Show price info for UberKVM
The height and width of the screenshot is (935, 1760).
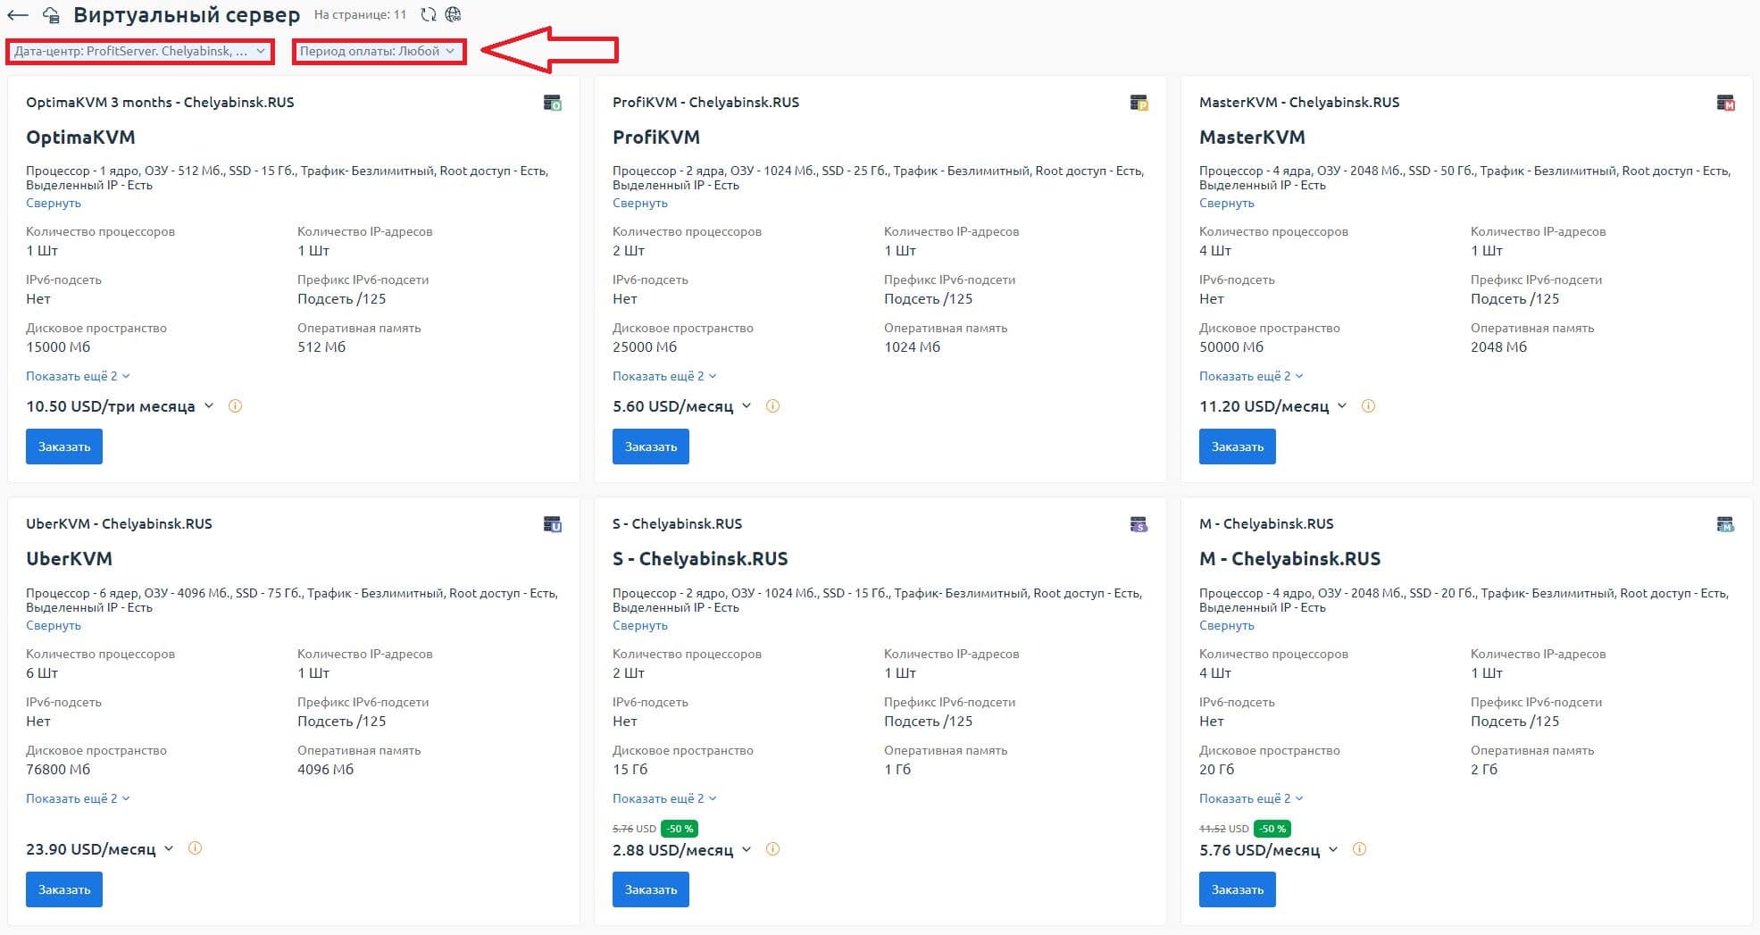[x=196, y=848]
